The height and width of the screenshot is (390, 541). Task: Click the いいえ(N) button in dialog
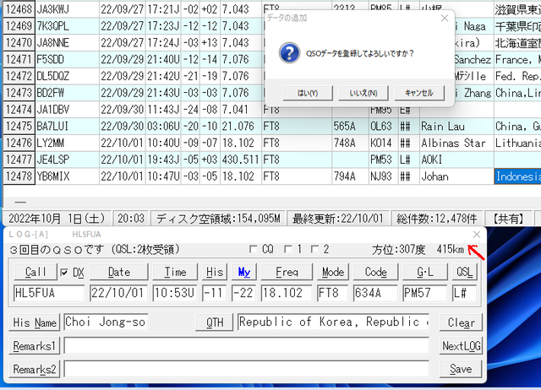pos(363,93)
